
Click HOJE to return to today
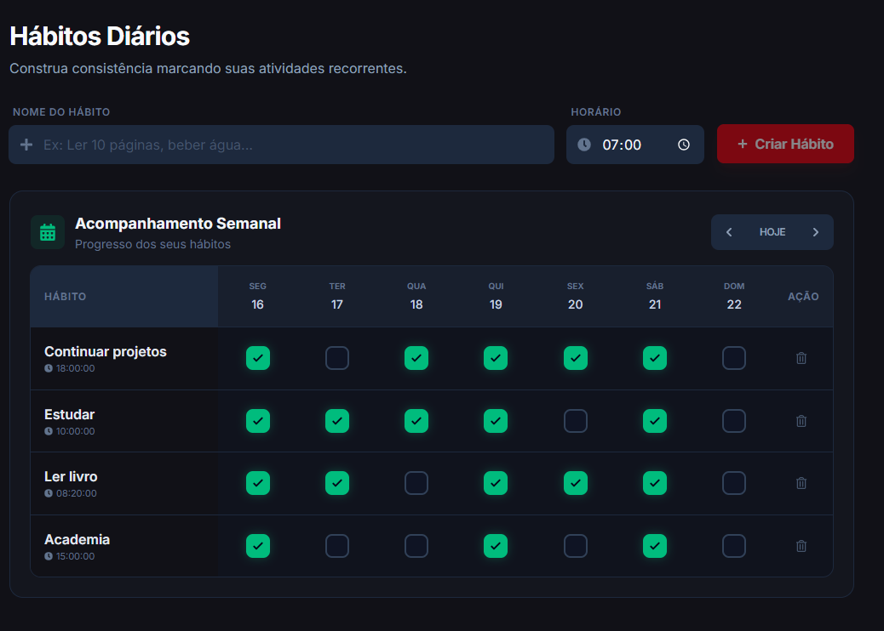(772, 231)
